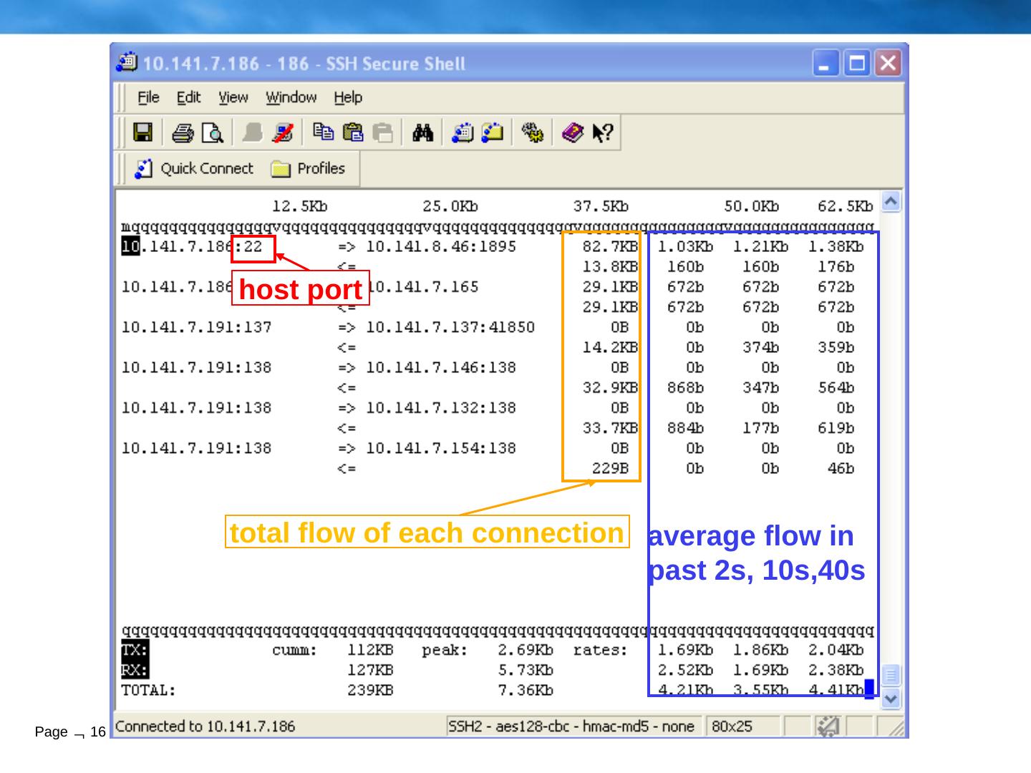Minimize the SSH Secure Shell window

[825, 64]
